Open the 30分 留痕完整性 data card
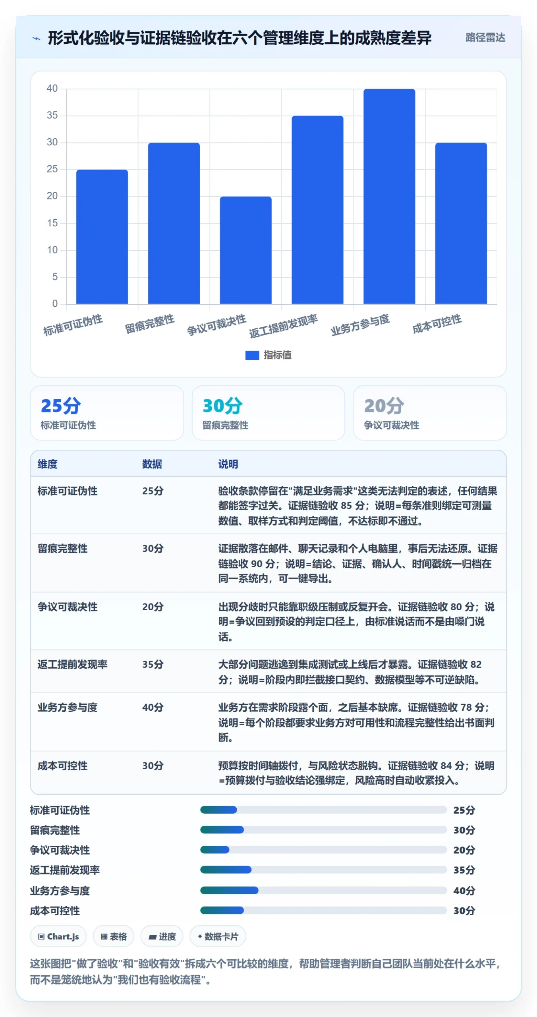537x1017 pixels. [268, 413]
